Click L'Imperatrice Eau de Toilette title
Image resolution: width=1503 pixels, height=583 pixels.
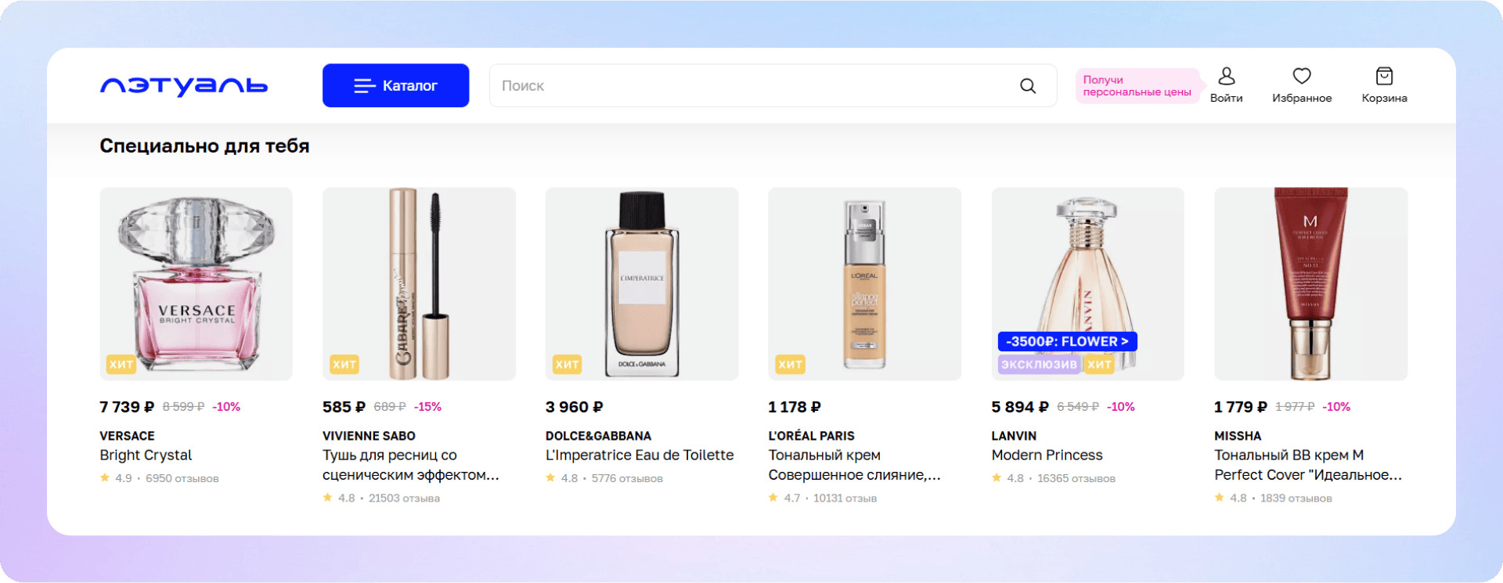(639, 455)
